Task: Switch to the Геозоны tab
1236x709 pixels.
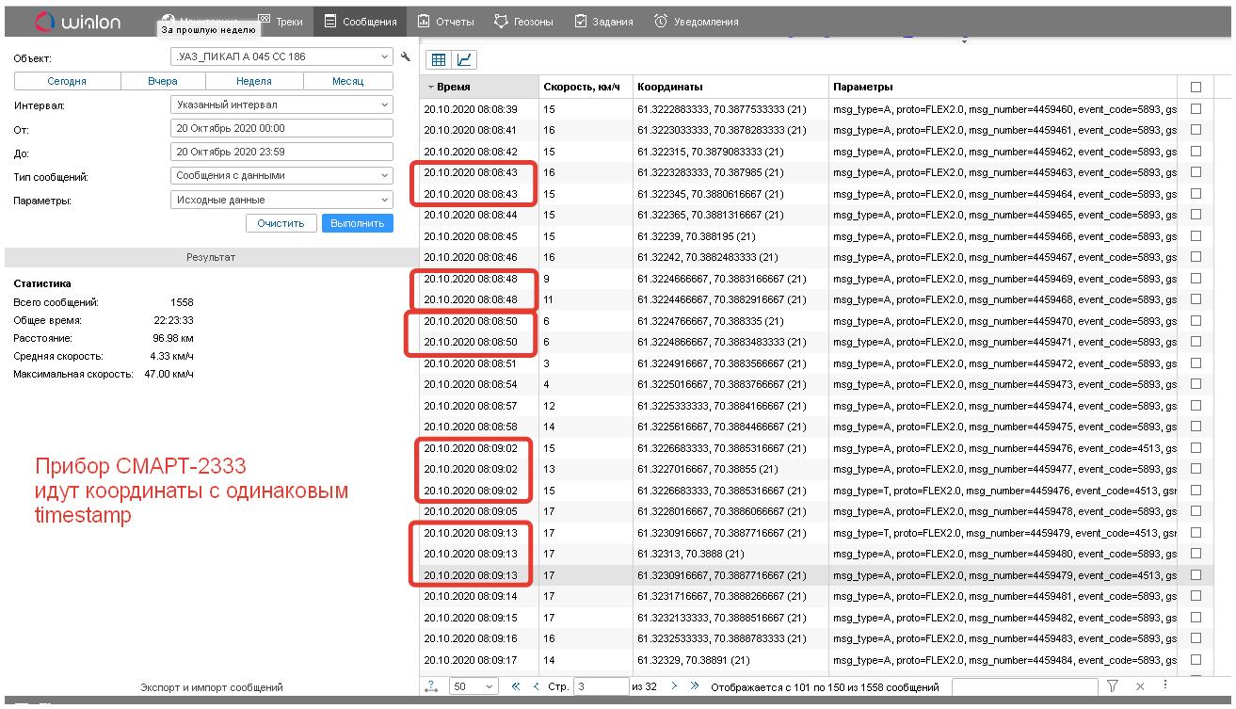Action: pos(523,22)
